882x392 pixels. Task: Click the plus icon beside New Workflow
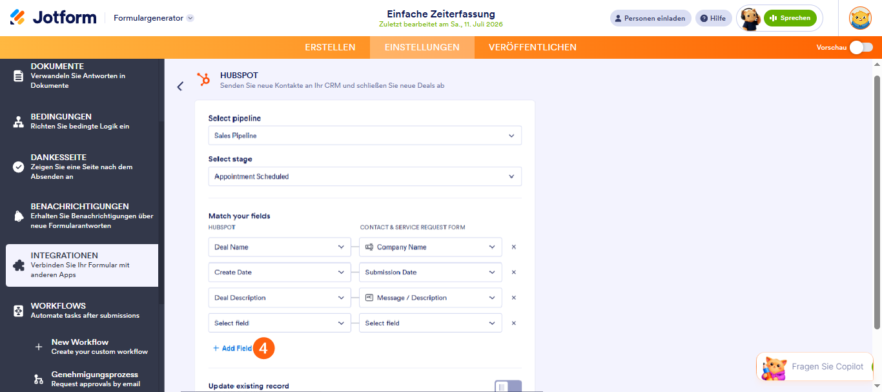coord(39,347)
